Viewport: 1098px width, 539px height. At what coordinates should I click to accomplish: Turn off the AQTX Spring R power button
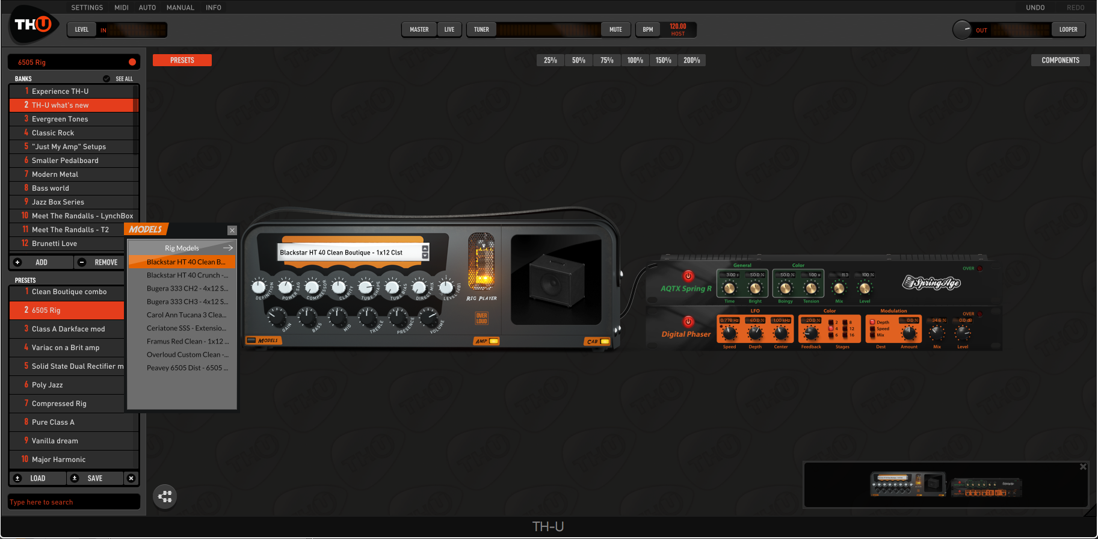[688, 276]
